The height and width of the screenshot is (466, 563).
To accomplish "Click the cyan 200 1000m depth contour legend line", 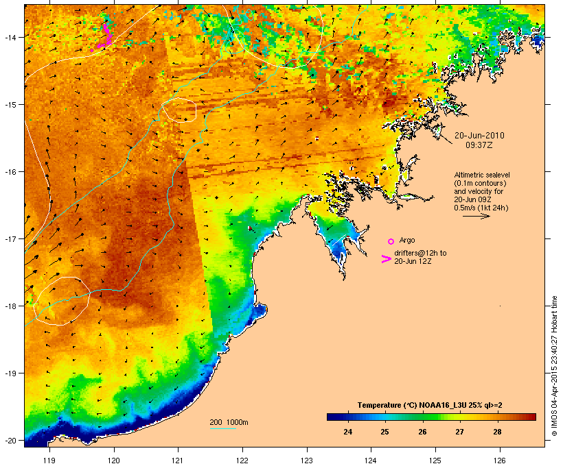I will pyautogui.click(x=222, y=428).
